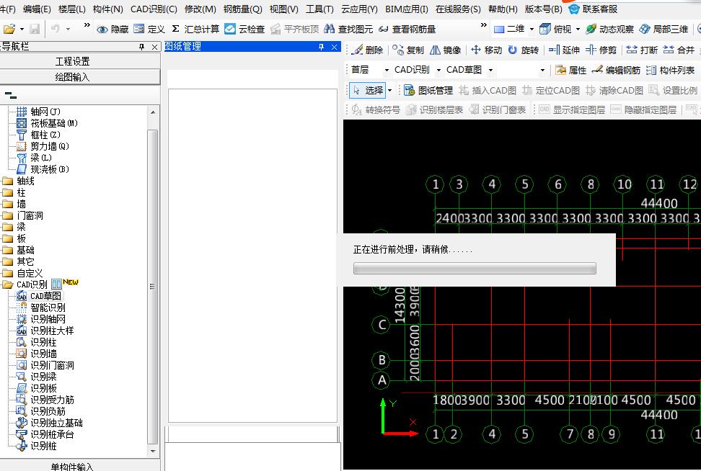This screenshot has width=701, height=471.
Task: Select the 打断 break tool
Action: tap(642, 50)
